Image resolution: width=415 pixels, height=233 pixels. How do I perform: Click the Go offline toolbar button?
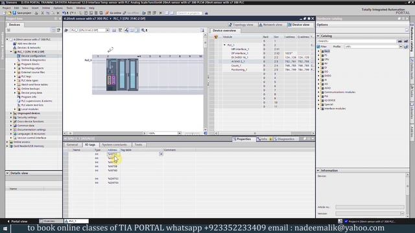click(x=131, y=13)
